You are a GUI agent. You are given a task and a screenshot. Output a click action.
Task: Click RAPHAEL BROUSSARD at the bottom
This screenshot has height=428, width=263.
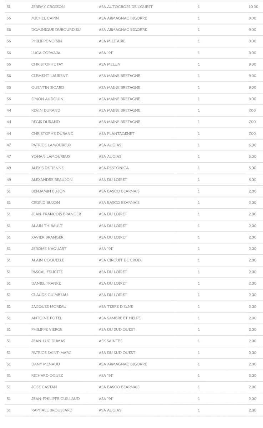pyautogui.click(x=52, y=410)
